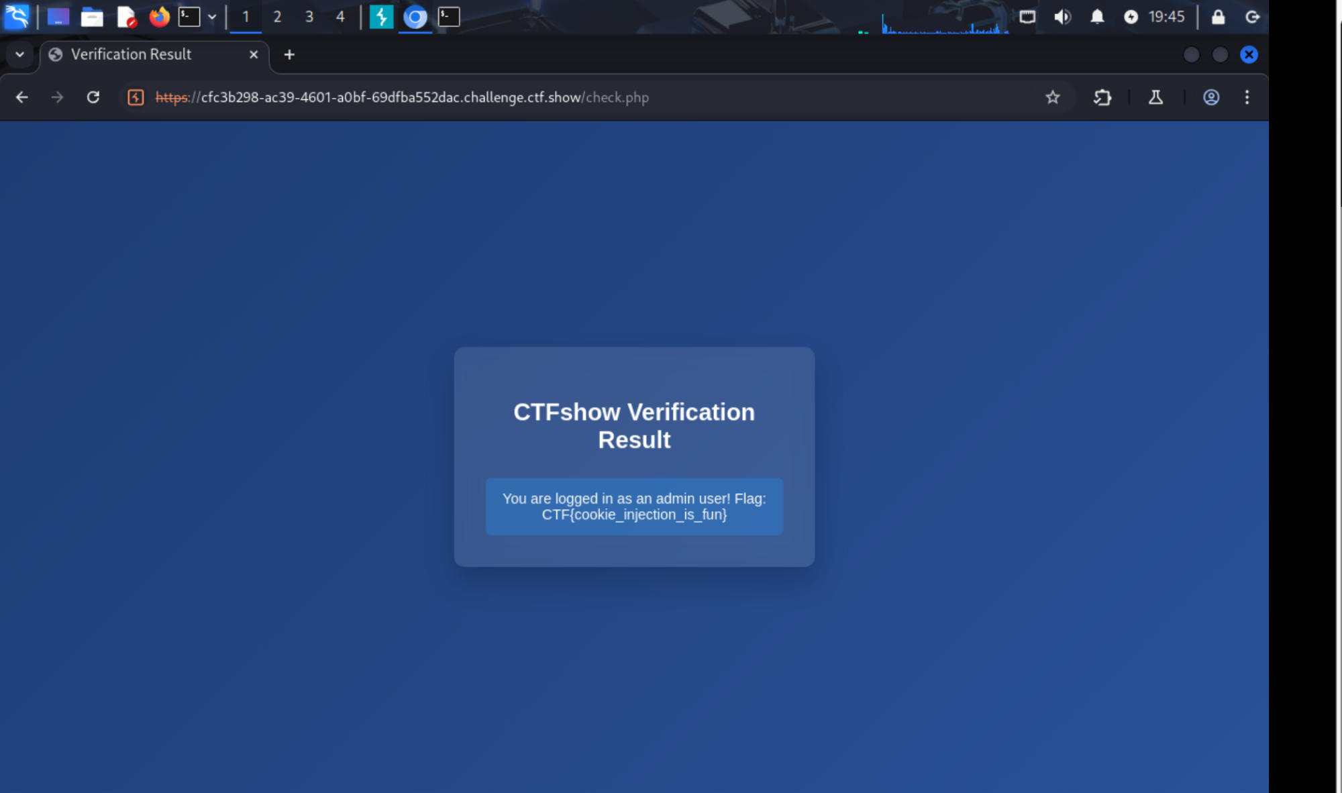Image resolution: width=1342 pixels, height=793 pixels.
Task: Open Chrome labs flask icon
Action: coord(1155,97)
